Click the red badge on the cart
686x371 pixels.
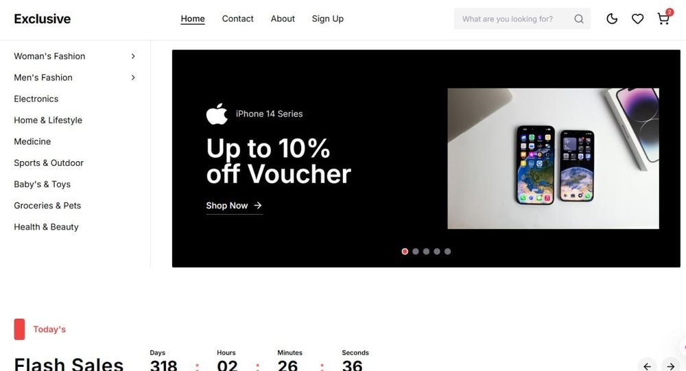tap(670, 12)
